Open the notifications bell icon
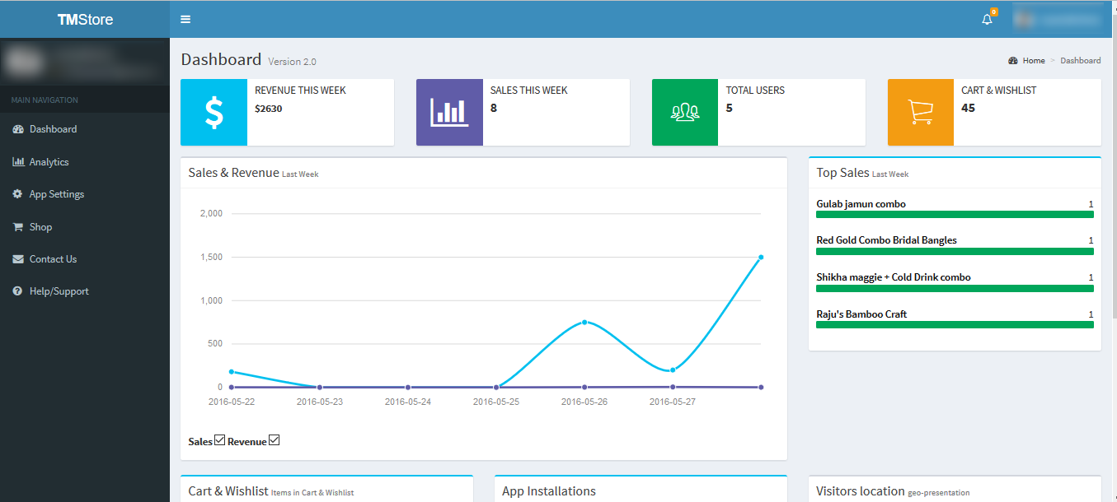Viewport: 1117px width, 502px height. [x=988, y=19]
